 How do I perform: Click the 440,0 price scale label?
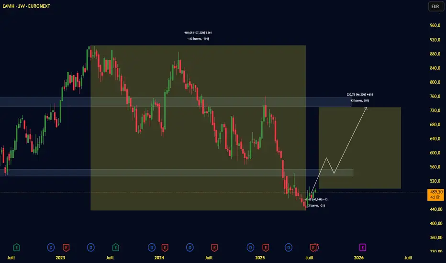pyautogui.click(x=436, y=209)
